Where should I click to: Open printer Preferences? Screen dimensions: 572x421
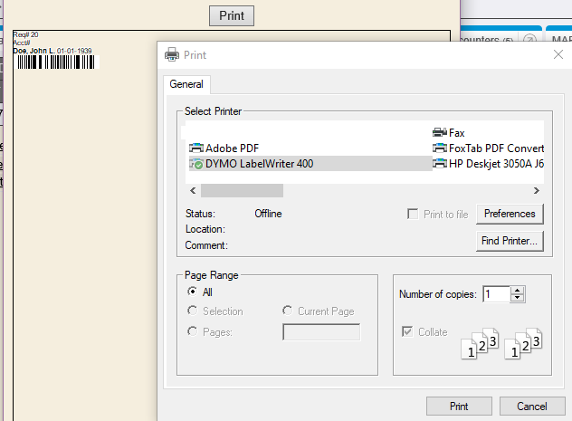(510, 214)
